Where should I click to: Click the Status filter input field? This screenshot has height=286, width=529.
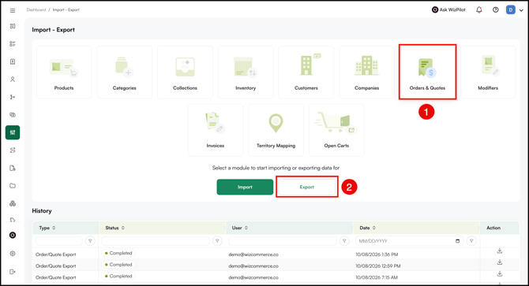point(156,241)
